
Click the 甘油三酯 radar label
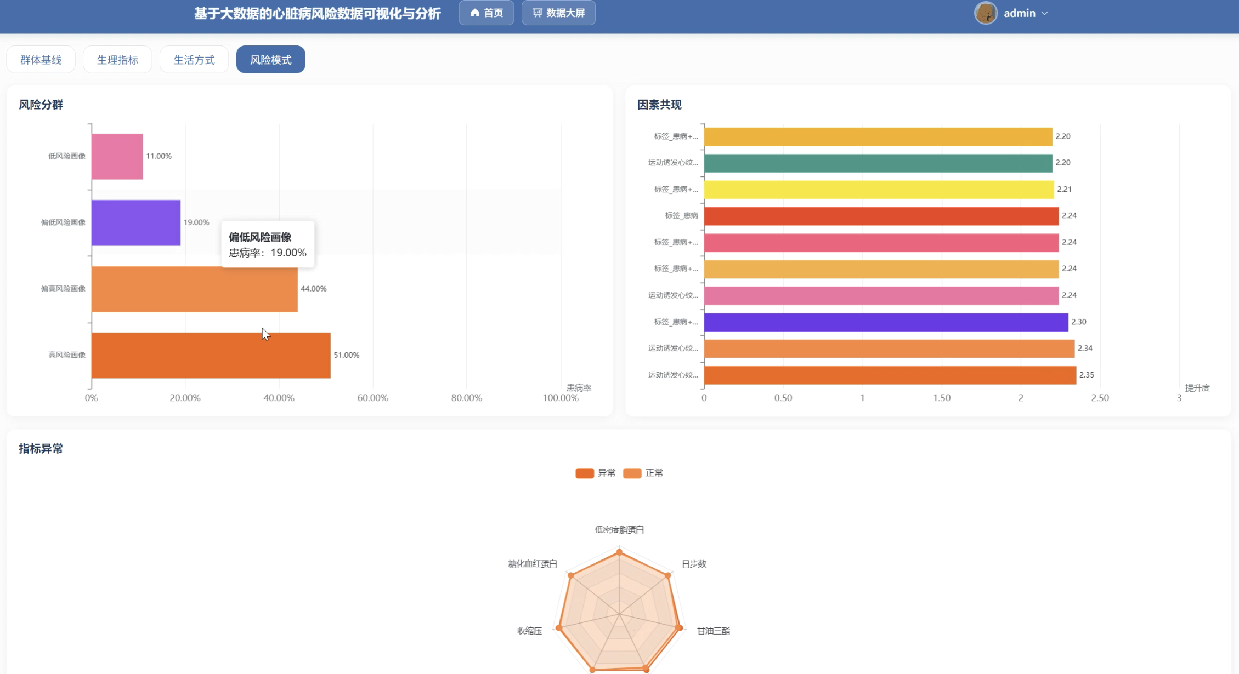[x=713, y=631]
